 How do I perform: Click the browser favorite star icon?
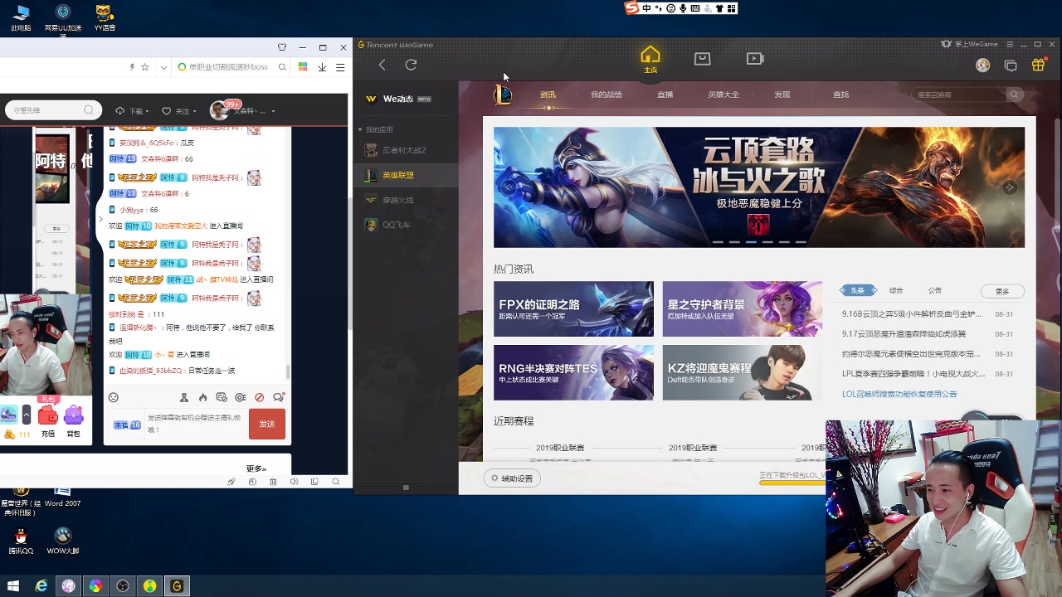145,67
